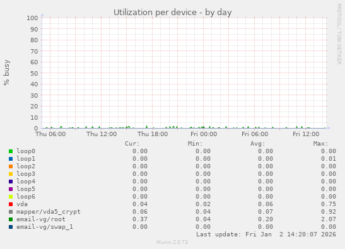Click the email-vg/root Cur value 0.37
This screenshot has width=345, height=249.
pyautogui.click(x=140, y=219)
